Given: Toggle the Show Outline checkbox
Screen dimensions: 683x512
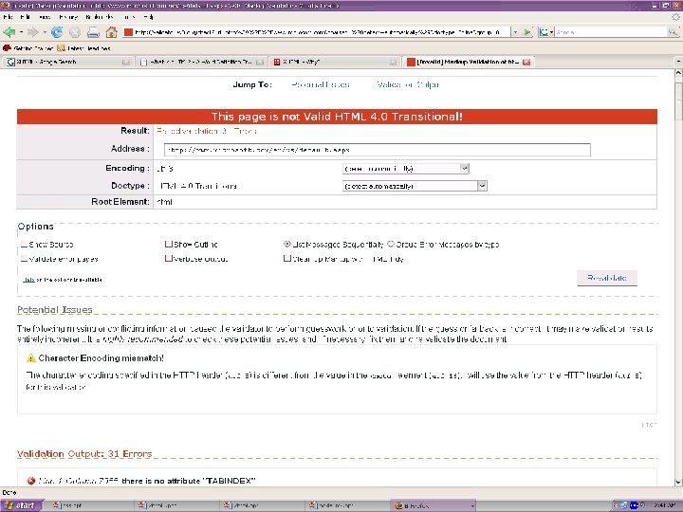Looking at the screenshot, I should (x=168, y=244).
